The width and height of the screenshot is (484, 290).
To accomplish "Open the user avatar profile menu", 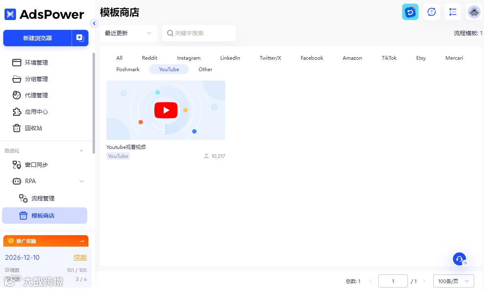I will pyautogui.click(x=473, y=12).
